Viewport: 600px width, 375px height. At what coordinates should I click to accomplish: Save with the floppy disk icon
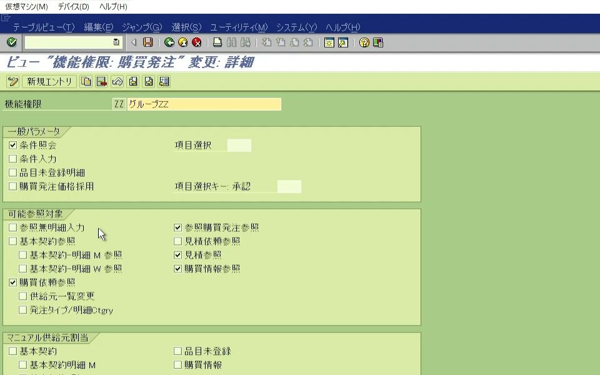147,42
